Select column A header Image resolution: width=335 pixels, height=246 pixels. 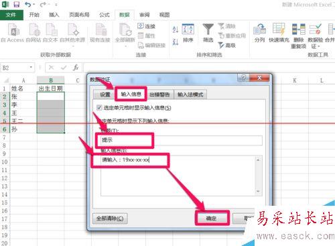point(23,80)
